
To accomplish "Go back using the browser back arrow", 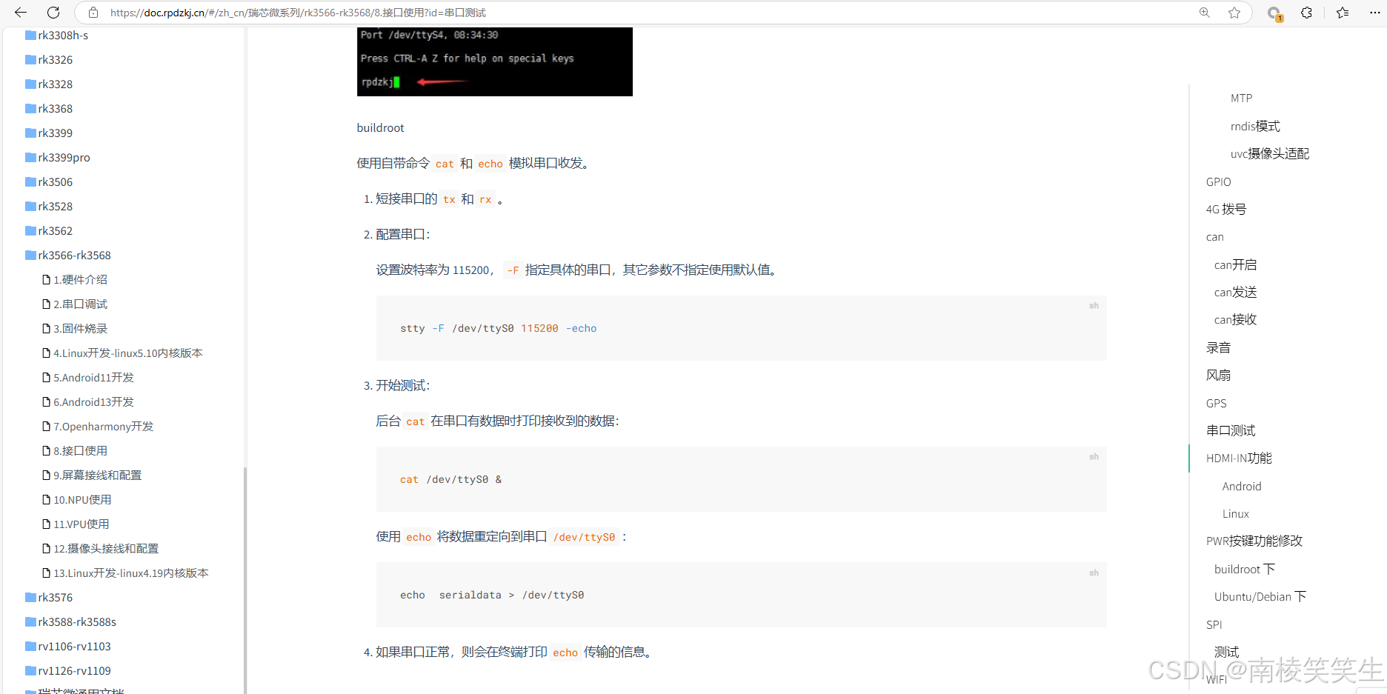I will pyautogui.click(x=21, y=13).
